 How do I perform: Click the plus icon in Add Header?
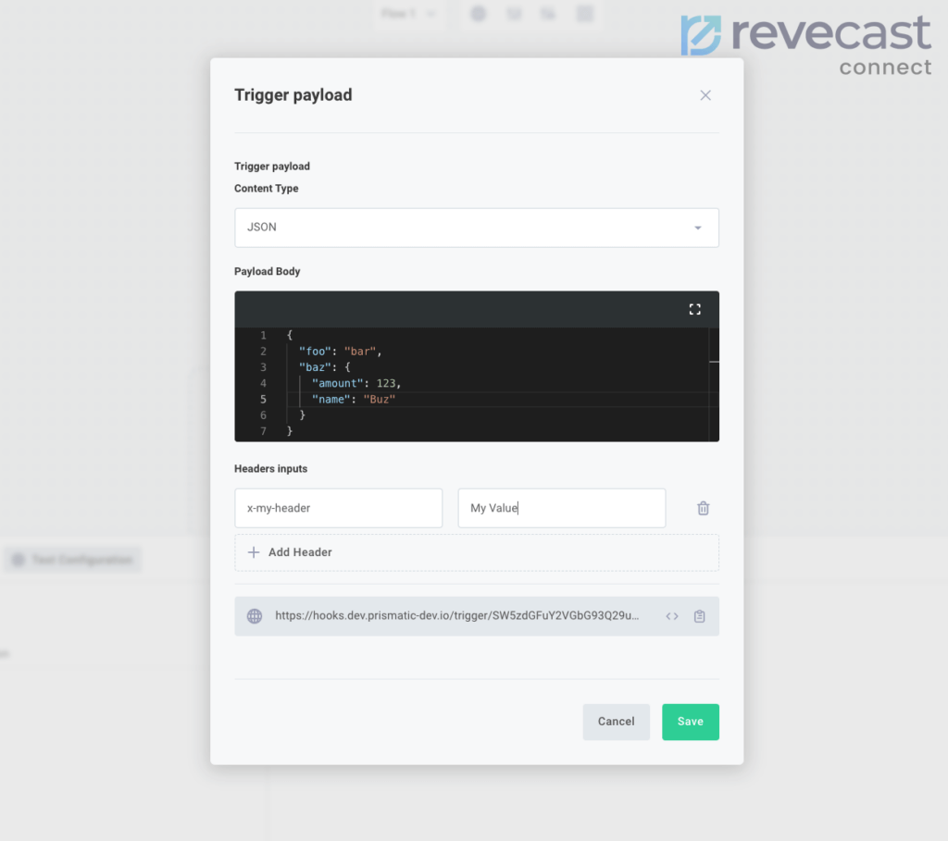(x=254, y=552)
